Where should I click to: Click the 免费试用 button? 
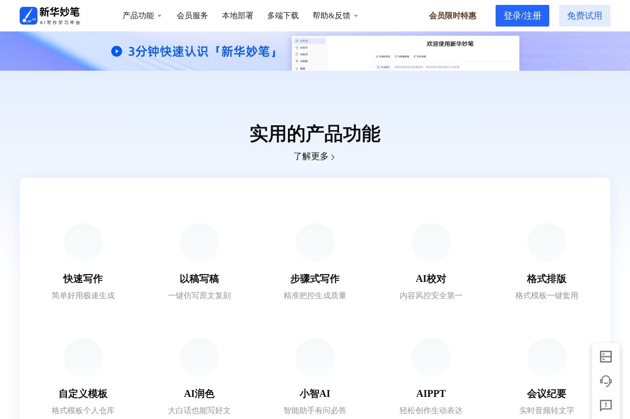tap(584, 15)
